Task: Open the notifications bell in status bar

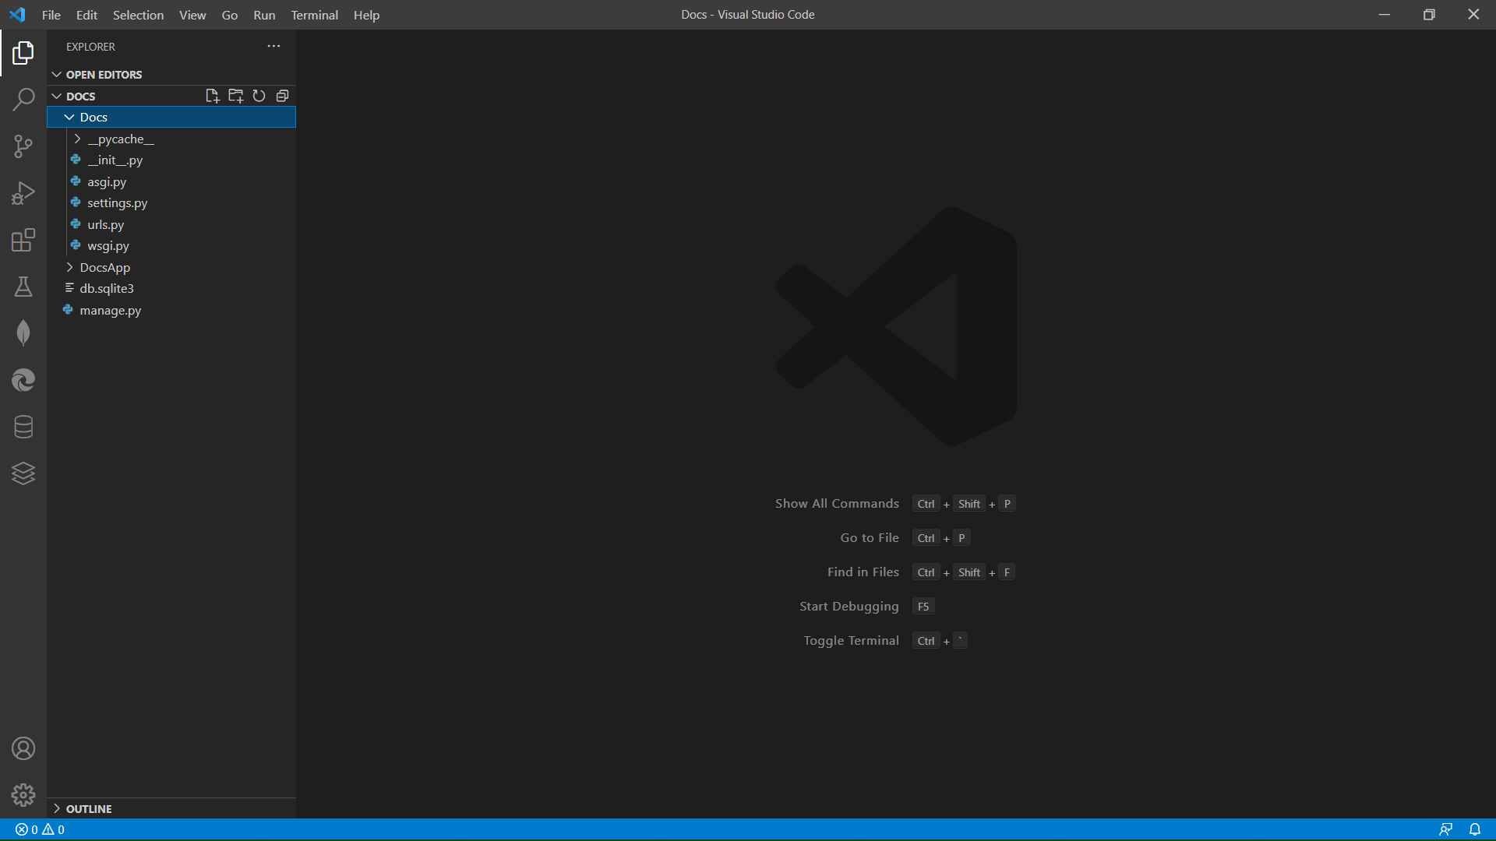Action: point(1474,829)
